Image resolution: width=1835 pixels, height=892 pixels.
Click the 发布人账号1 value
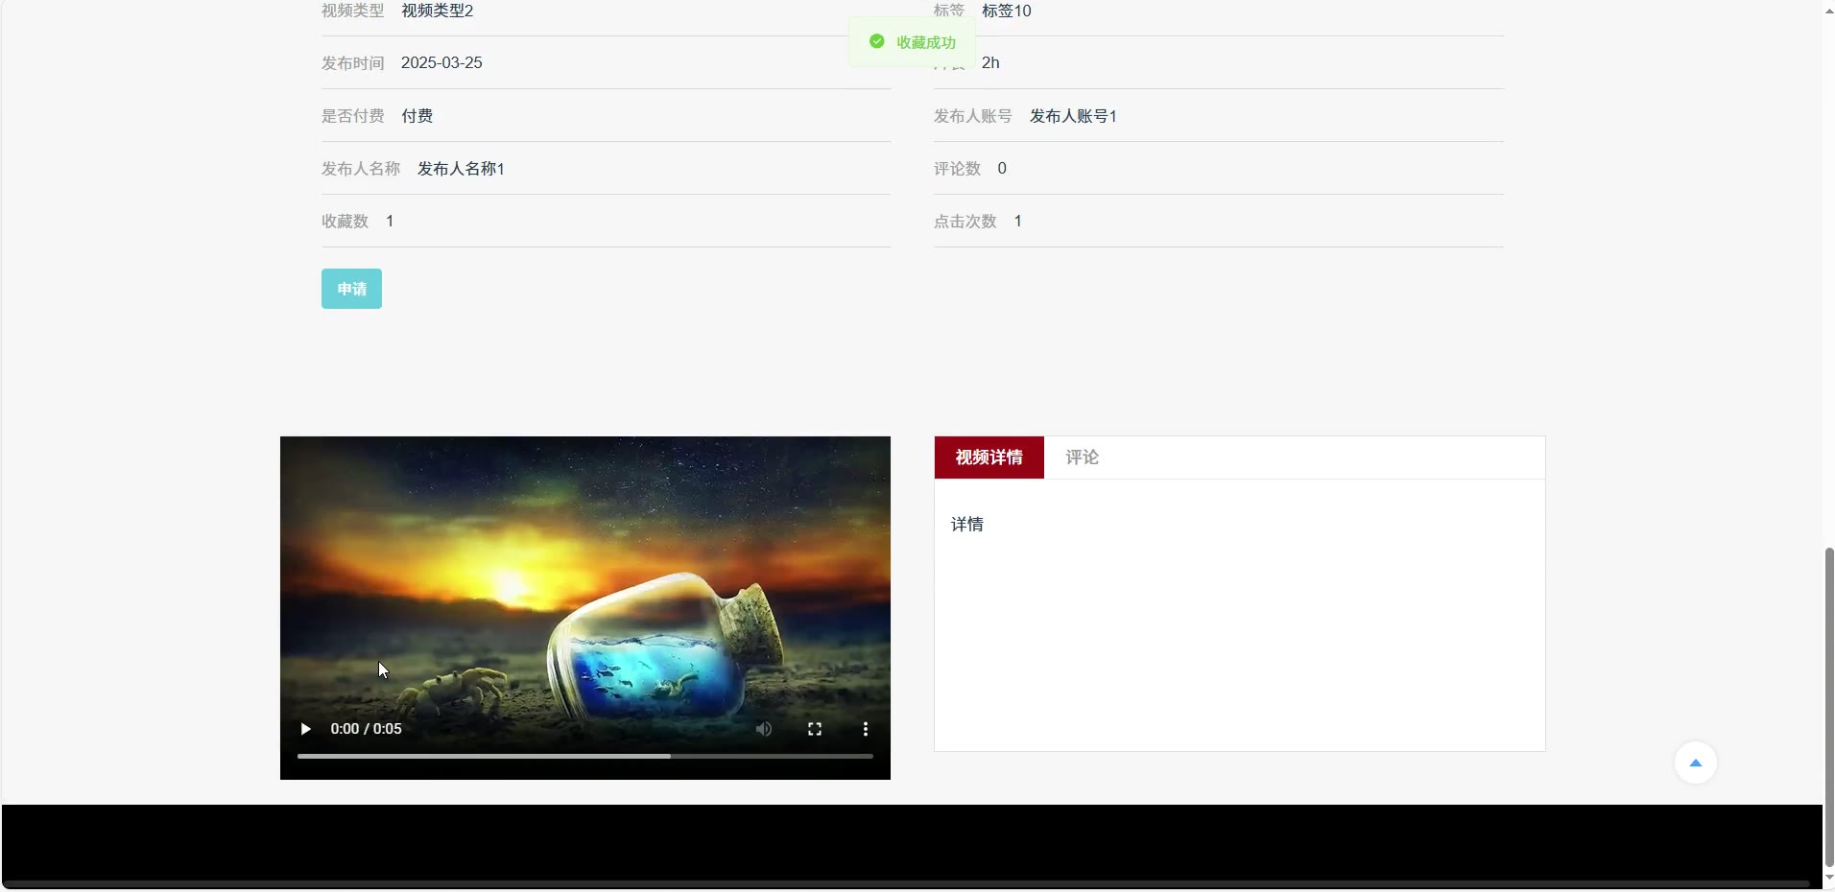pyautogui.click(x=1073, y=116)
